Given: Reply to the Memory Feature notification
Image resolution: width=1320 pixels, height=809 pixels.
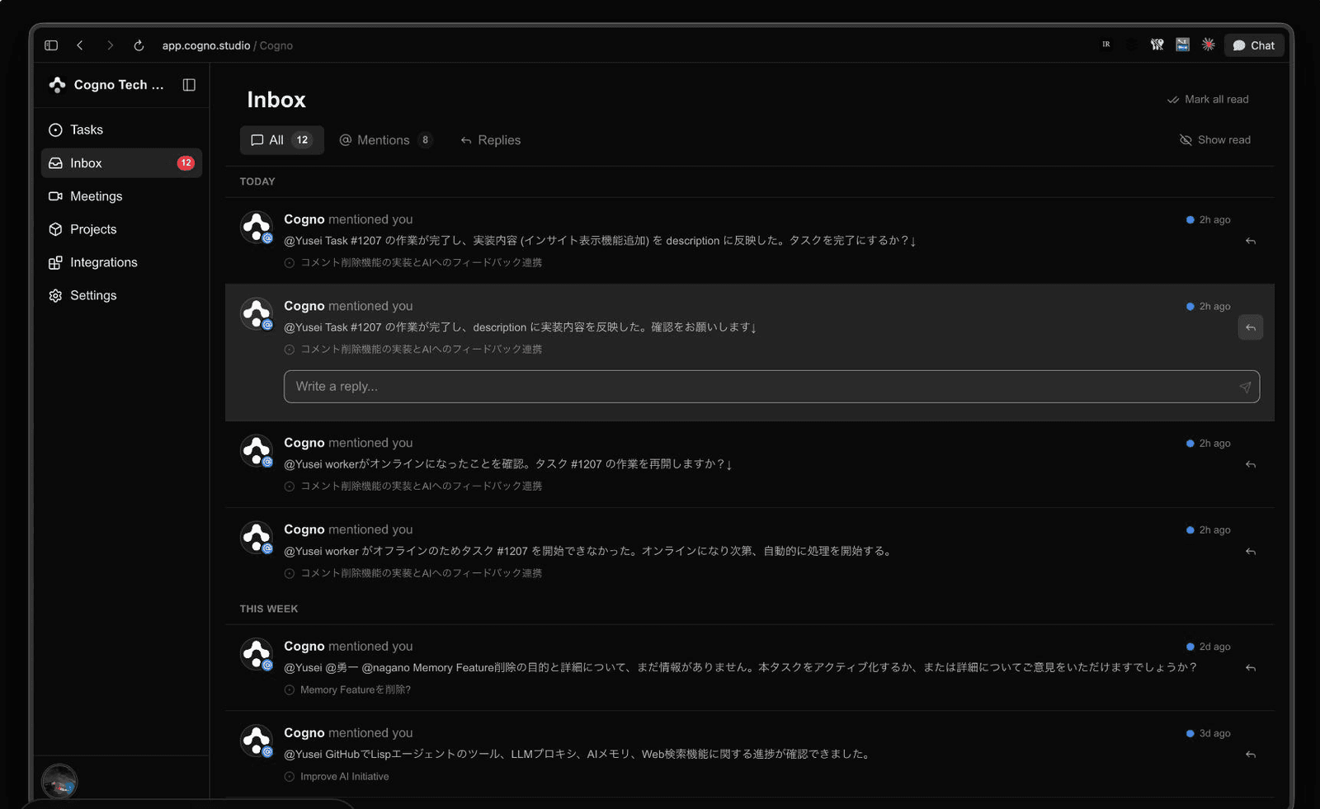Looking at the screenshot, I should pos(1251,668).
